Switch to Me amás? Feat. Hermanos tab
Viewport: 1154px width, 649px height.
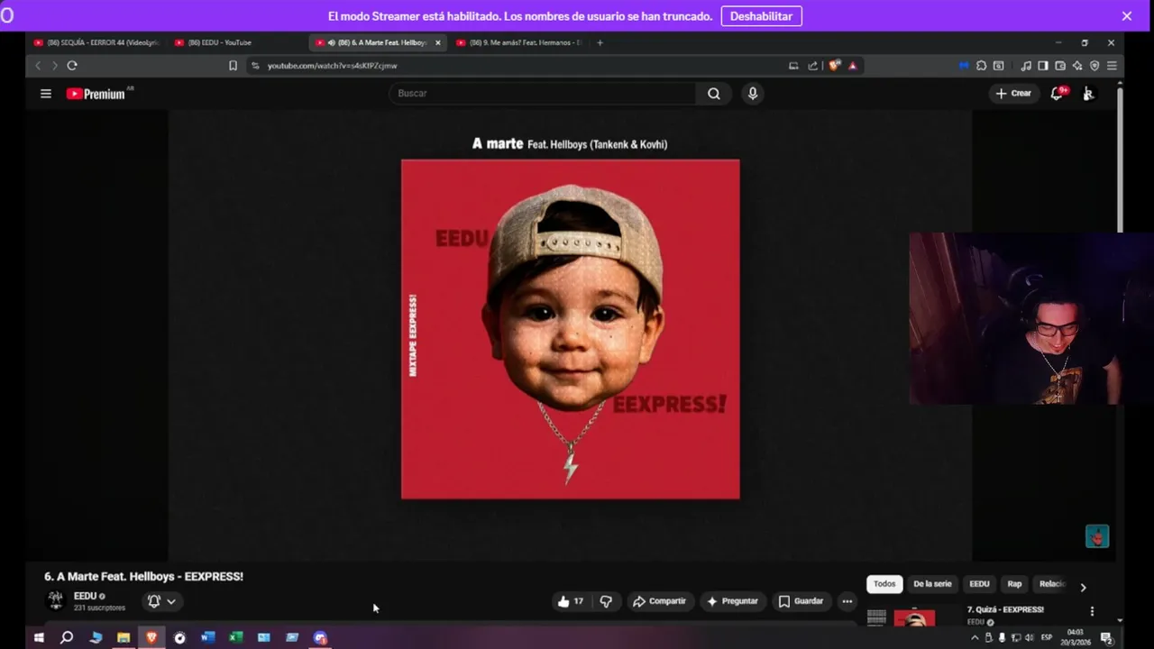tap(521, 42)
